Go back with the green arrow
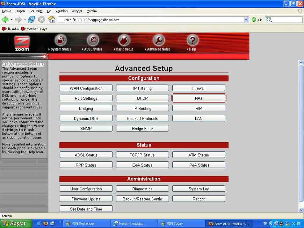 5,19
